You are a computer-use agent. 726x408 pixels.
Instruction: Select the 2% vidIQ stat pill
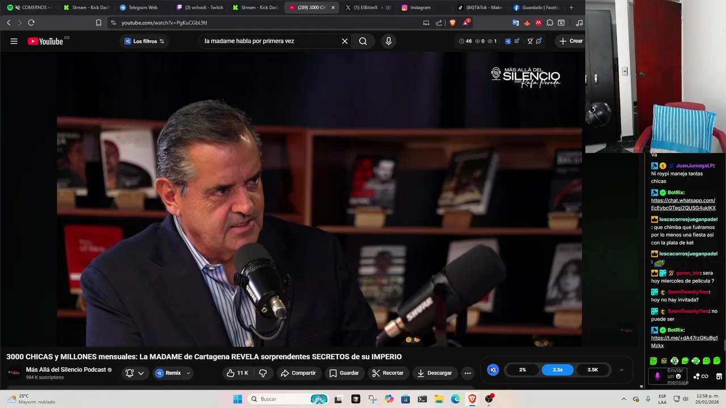(522, 369)
